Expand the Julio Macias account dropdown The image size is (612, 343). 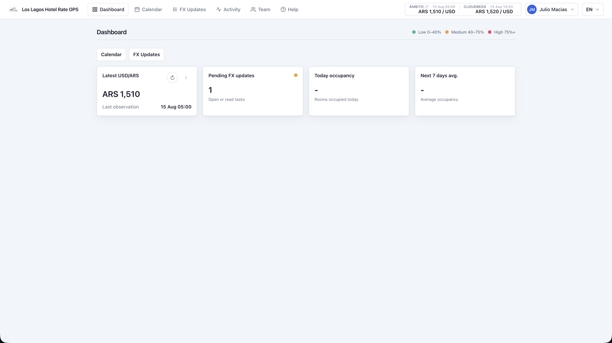point(551,10)
